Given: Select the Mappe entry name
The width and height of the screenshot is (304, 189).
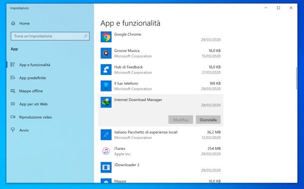Looking at the screenshot, I should click(x=120, y=181).
